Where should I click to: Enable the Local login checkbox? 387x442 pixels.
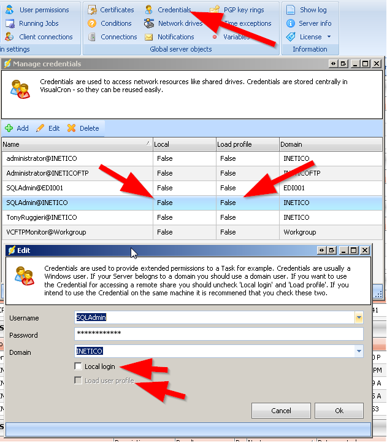click(x=78, y=366)
